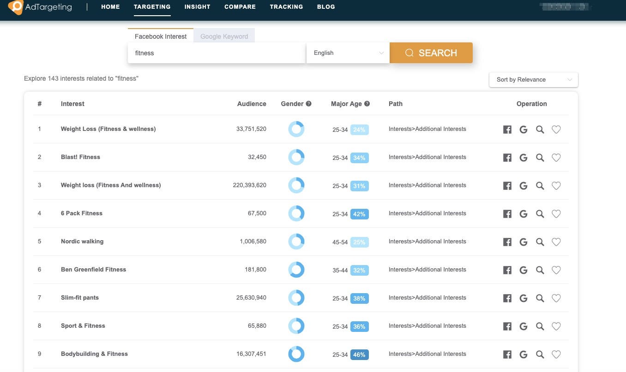Open the INSIGHT menu item
Image resolution: width=626 pixels, height=372 pixels.
pyautogui.click(x=197, y=6)
